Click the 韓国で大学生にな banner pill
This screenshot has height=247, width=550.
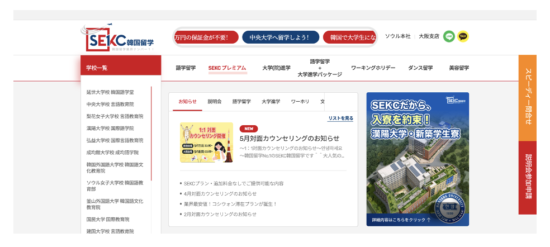click(350, 37)
